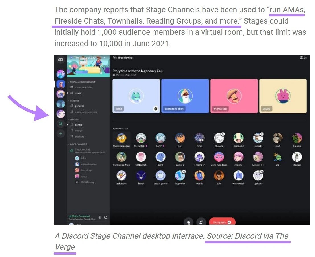Collapse the News & Announcement category
The width and height of the screenshot is (315, 257).
[x=82, y=82]
